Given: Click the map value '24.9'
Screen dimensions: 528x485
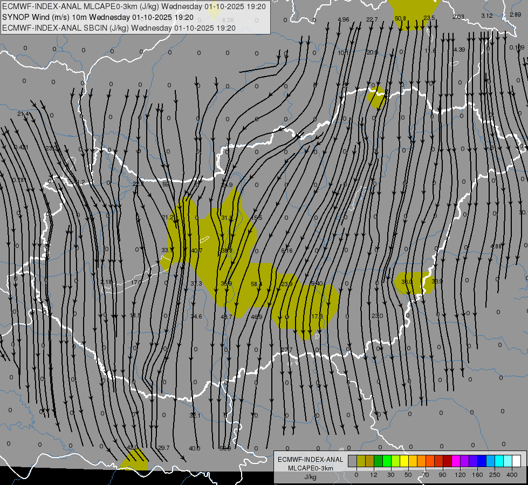Looking at the screenshot, I should pyautogui.click(x=227, y=185).
